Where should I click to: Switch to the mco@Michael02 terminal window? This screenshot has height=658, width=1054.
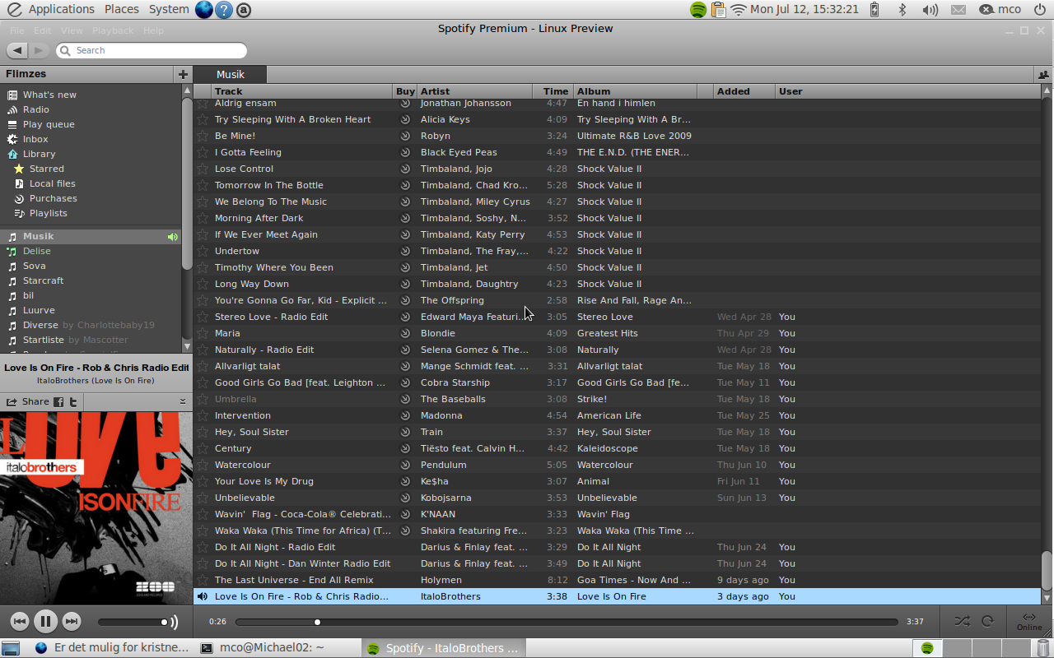tap(278, 648)
